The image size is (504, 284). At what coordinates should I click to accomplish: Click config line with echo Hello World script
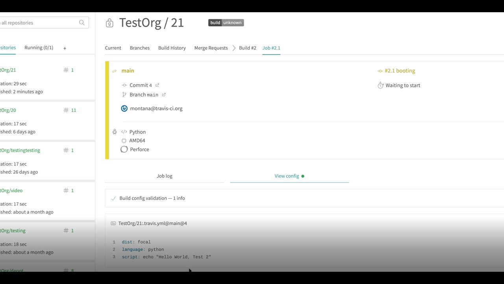pyautogui.click(x=167, y=257)
